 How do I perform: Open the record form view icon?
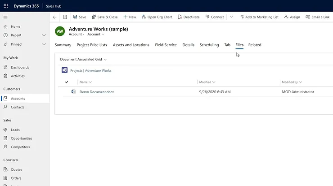(x=65, y=17)
